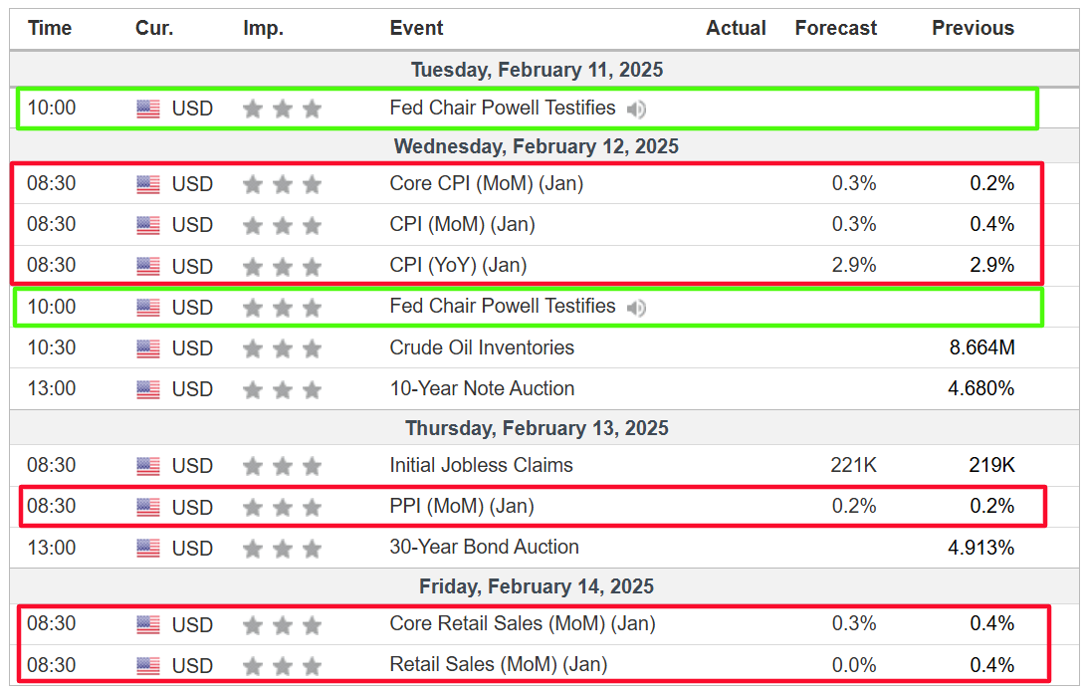Open the PPI (MoM) (Jan) event
Screen dimensions: 1087x690
coord(462,506)
